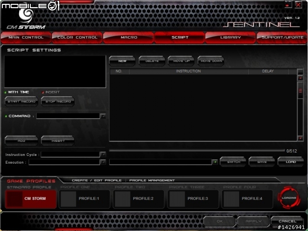Select PROFILE:2 slot
Image resolution: width=308 pixels, height=231 pixels.
pos(139,199)
